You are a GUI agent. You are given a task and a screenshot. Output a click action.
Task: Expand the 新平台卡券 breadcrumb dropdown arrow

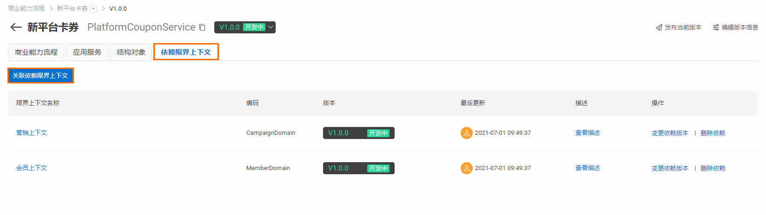(93, 9)
